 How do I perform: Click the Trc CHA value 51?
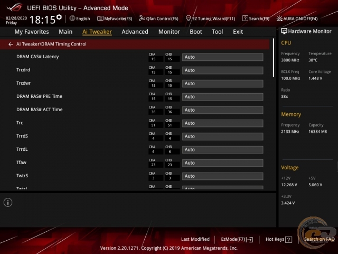tap(153, 125)
